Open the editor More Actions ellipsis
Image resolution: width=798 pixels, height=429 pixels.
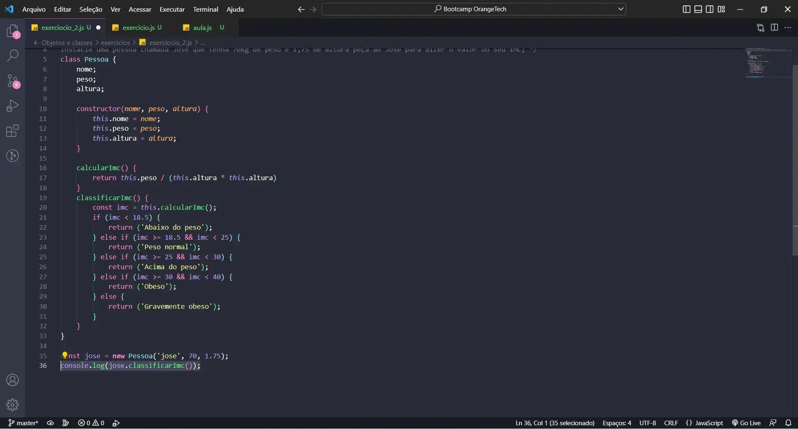(x=788, y=27)
